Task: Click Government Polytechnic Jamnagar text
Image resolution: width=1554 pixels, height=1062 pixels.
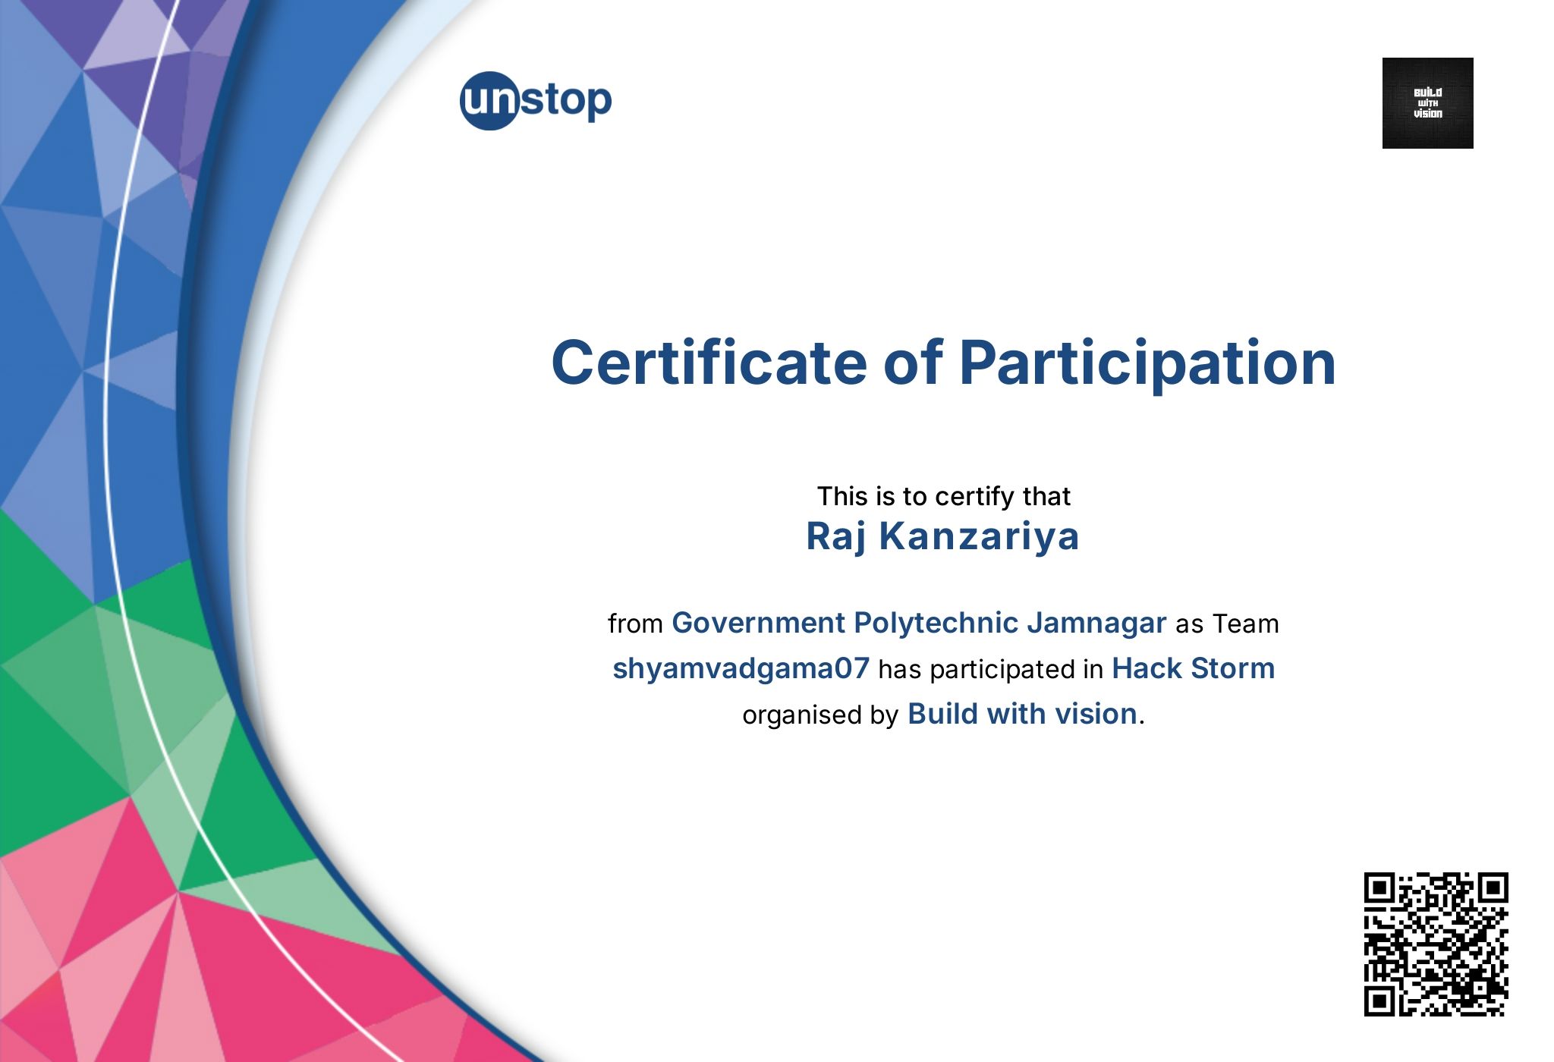Action: 918,623
